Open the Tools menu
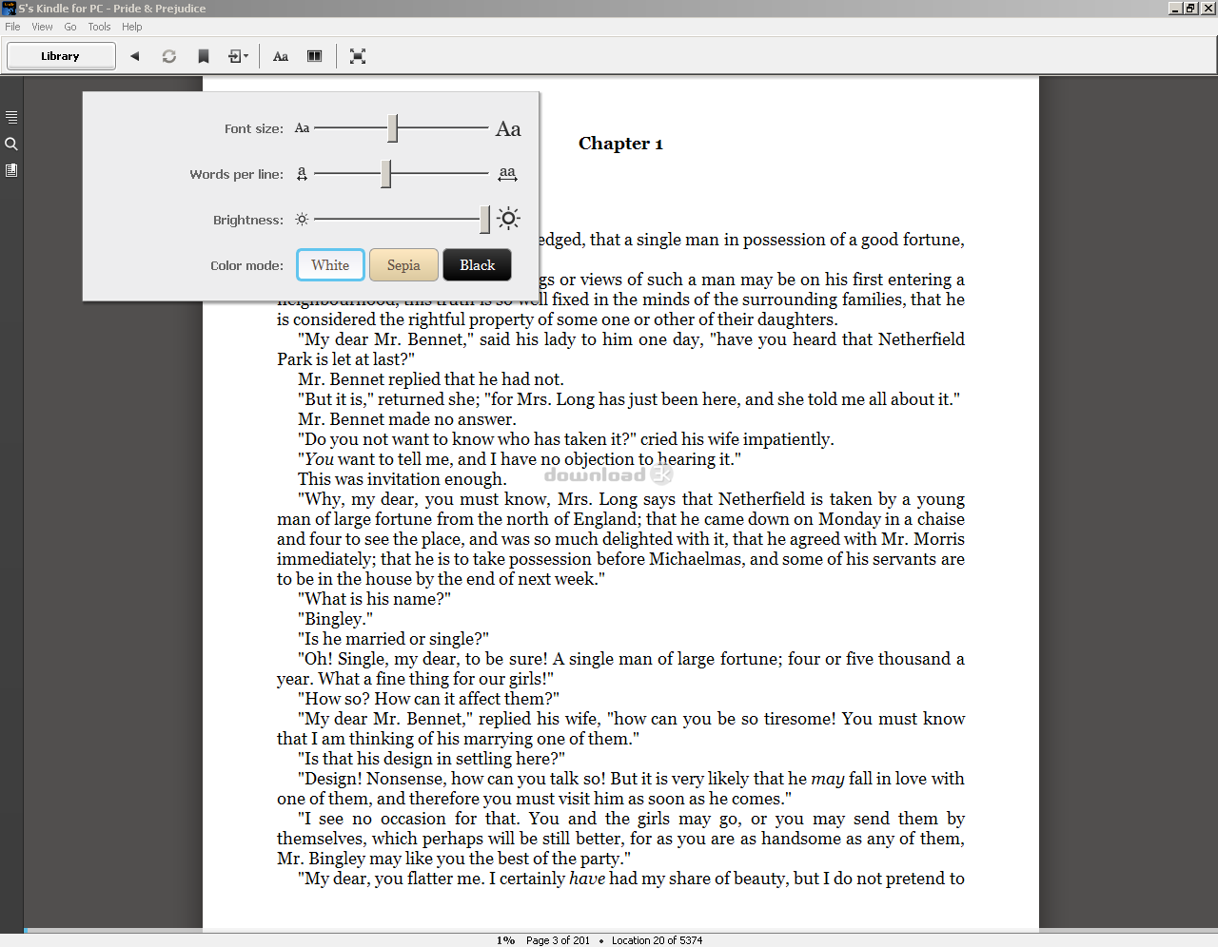This screenshot has width=1218, height=947. click(x=99, y=27)
